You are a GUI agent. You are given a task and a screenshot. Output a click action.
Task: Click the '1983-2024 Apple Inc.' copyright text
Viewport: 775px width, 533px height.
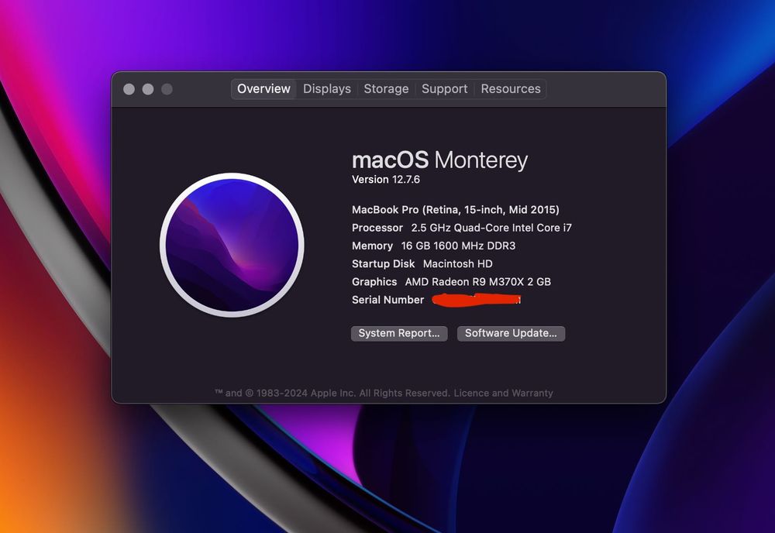coord(306,394)
